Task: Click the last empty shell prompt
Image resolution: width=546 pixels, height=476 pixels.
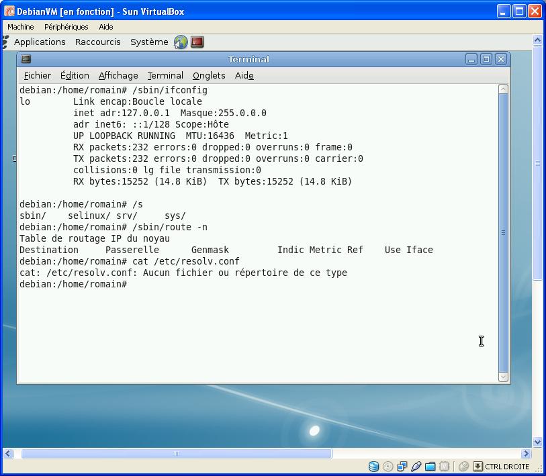Action: [x=73, y=284]
